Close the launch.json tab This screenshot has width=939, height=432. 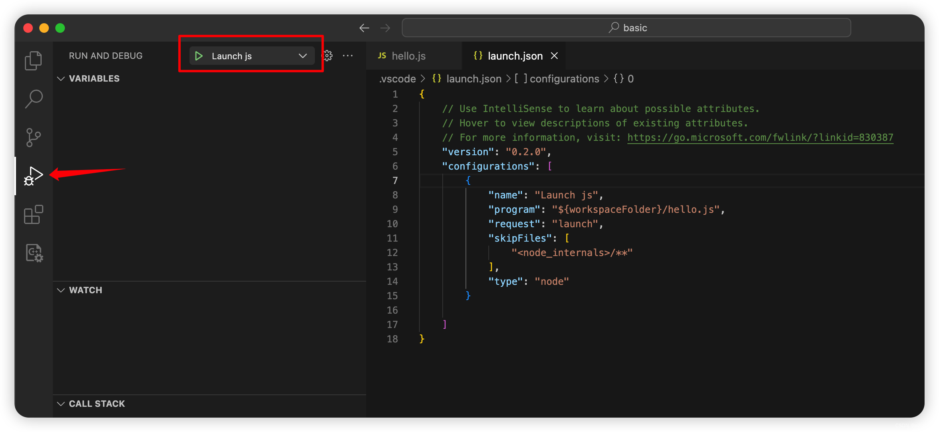(554, 56)
